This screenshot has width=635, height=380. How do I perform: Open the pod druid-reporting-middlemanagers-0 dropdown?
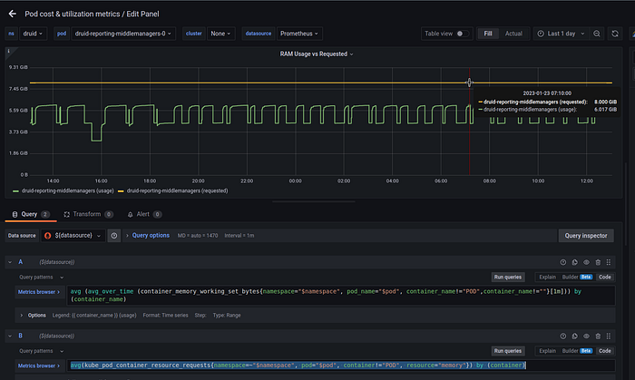tap(123, 34)
